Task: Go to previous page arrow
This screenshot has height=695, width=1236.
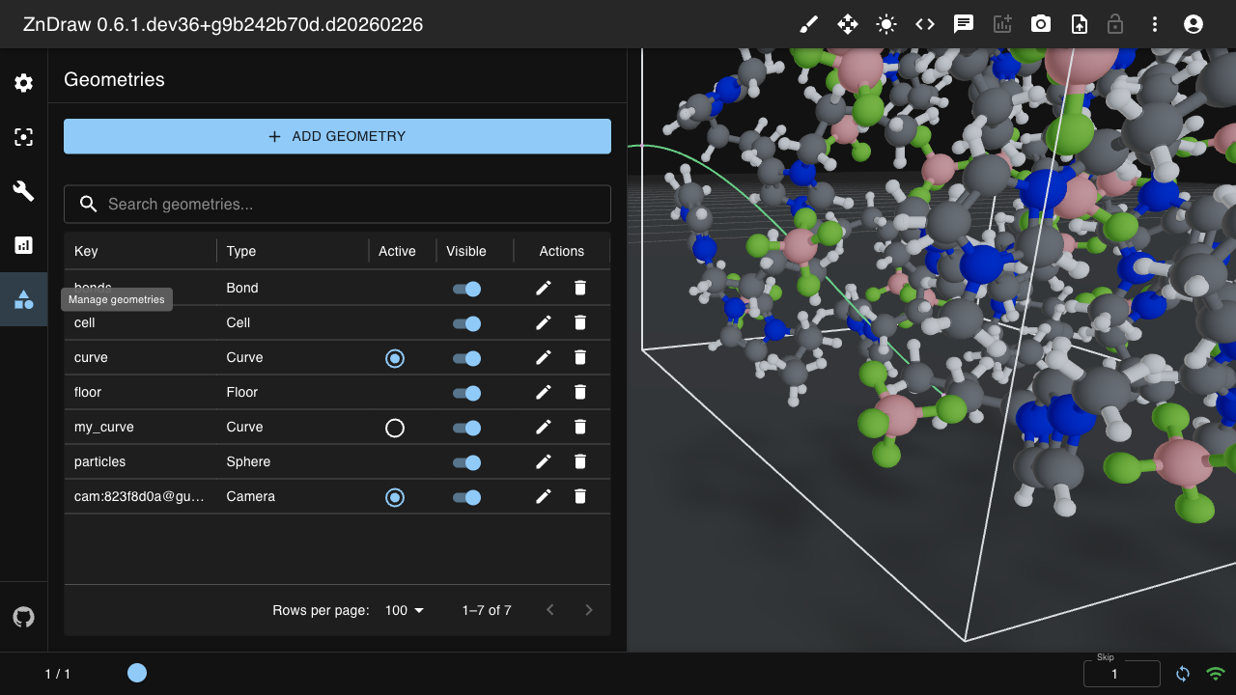Action: [550, 610]
